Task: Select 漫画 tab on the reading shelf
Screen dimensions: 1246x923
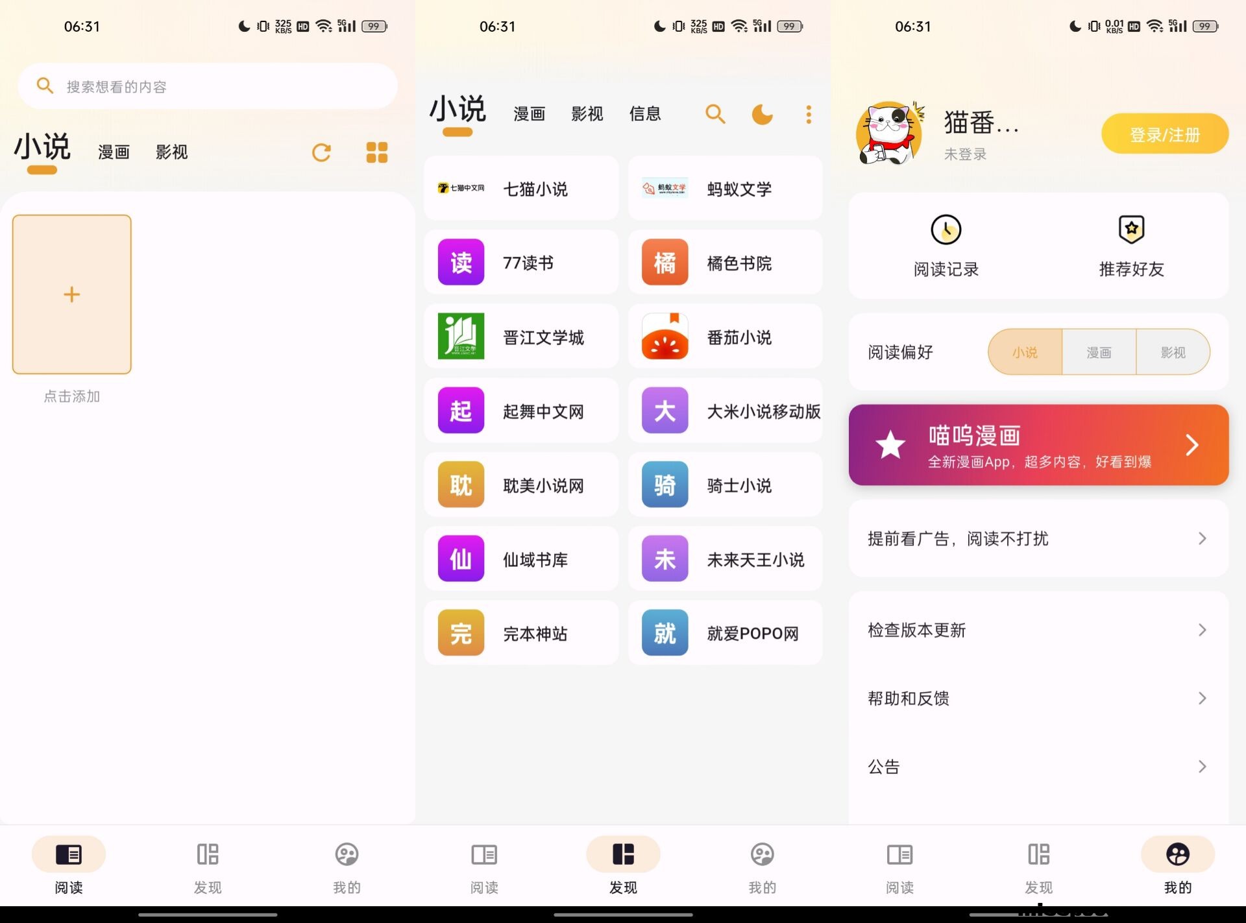Action: pyautogui.click(x=114, y=152)
